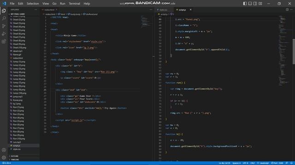Open dead.mp3 in the Explorer
Screen dimensions: 295x165
[x=18, y=51]
